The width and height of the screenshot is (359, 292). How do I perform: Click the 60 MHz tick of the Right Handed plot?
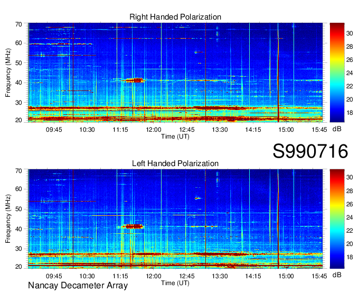[18, 43]
